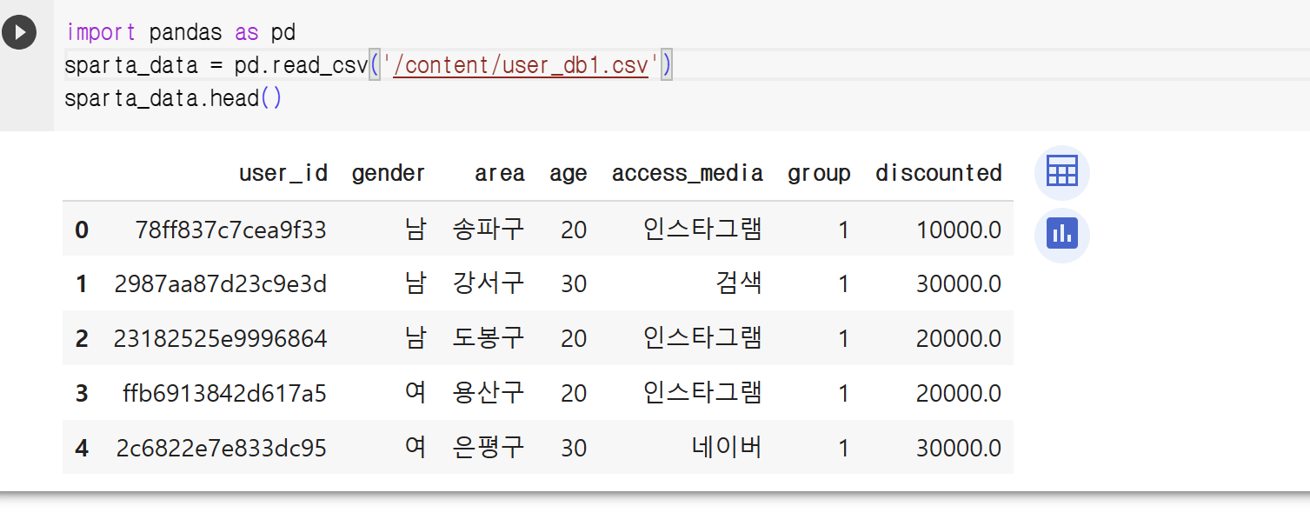Click age 30 in row 4
The image size is (1310, 526).
[x=574, y=449]
